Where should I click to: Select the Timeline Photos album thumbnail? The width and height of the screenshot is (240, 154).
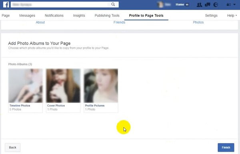[x=26, y=86]
